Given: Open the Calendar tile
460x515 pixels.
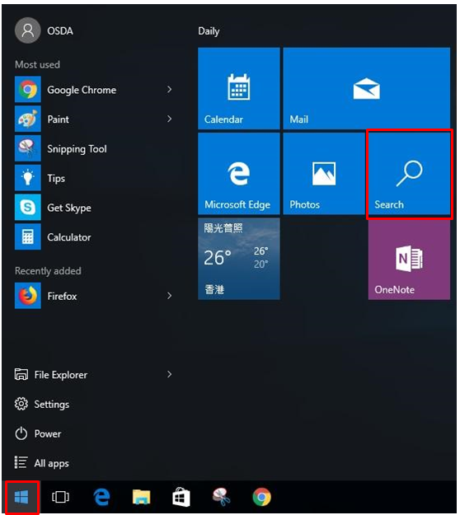Looking at the screenshot, I should 239,88.
